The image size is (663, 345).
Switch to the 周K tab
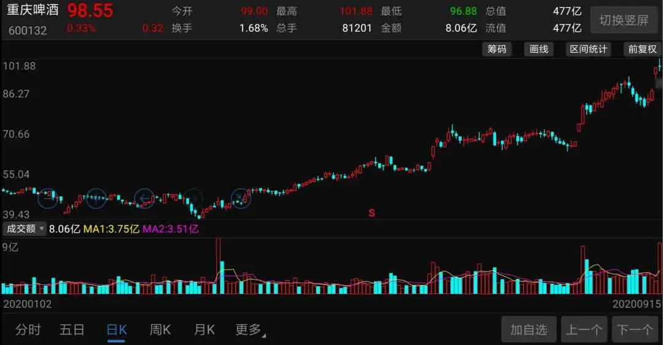(x=160, y=330)
